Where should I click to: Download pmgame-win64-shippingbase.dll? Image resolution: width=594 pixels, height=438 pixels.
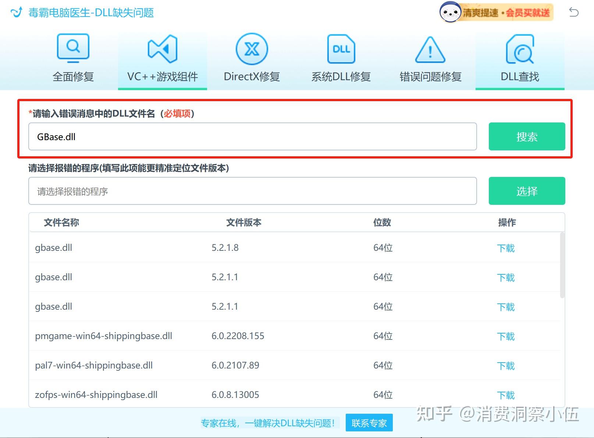pyautogui.click(x=506, y=336)
